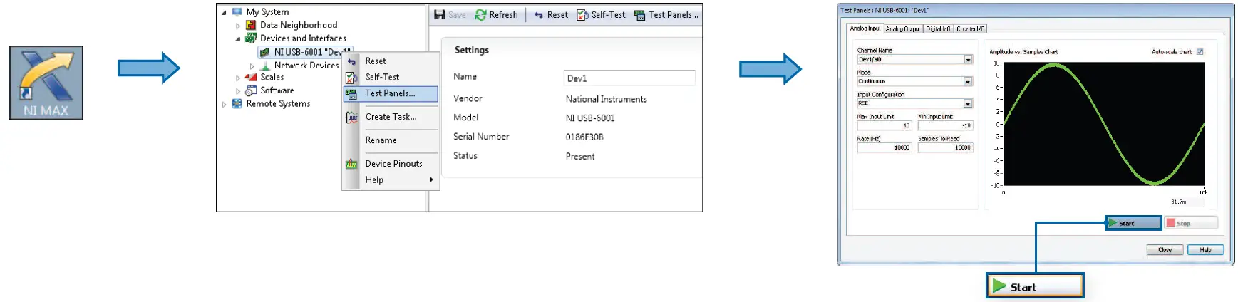
Task: Click the Network Devices icon
Action: [x=265, y=66]
